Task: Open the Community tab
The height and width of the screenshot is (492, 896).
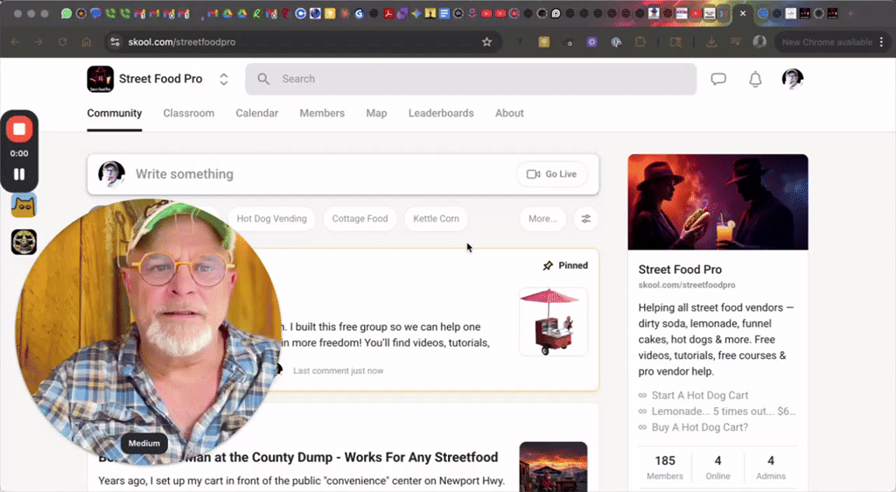Action: click(115, 113)
